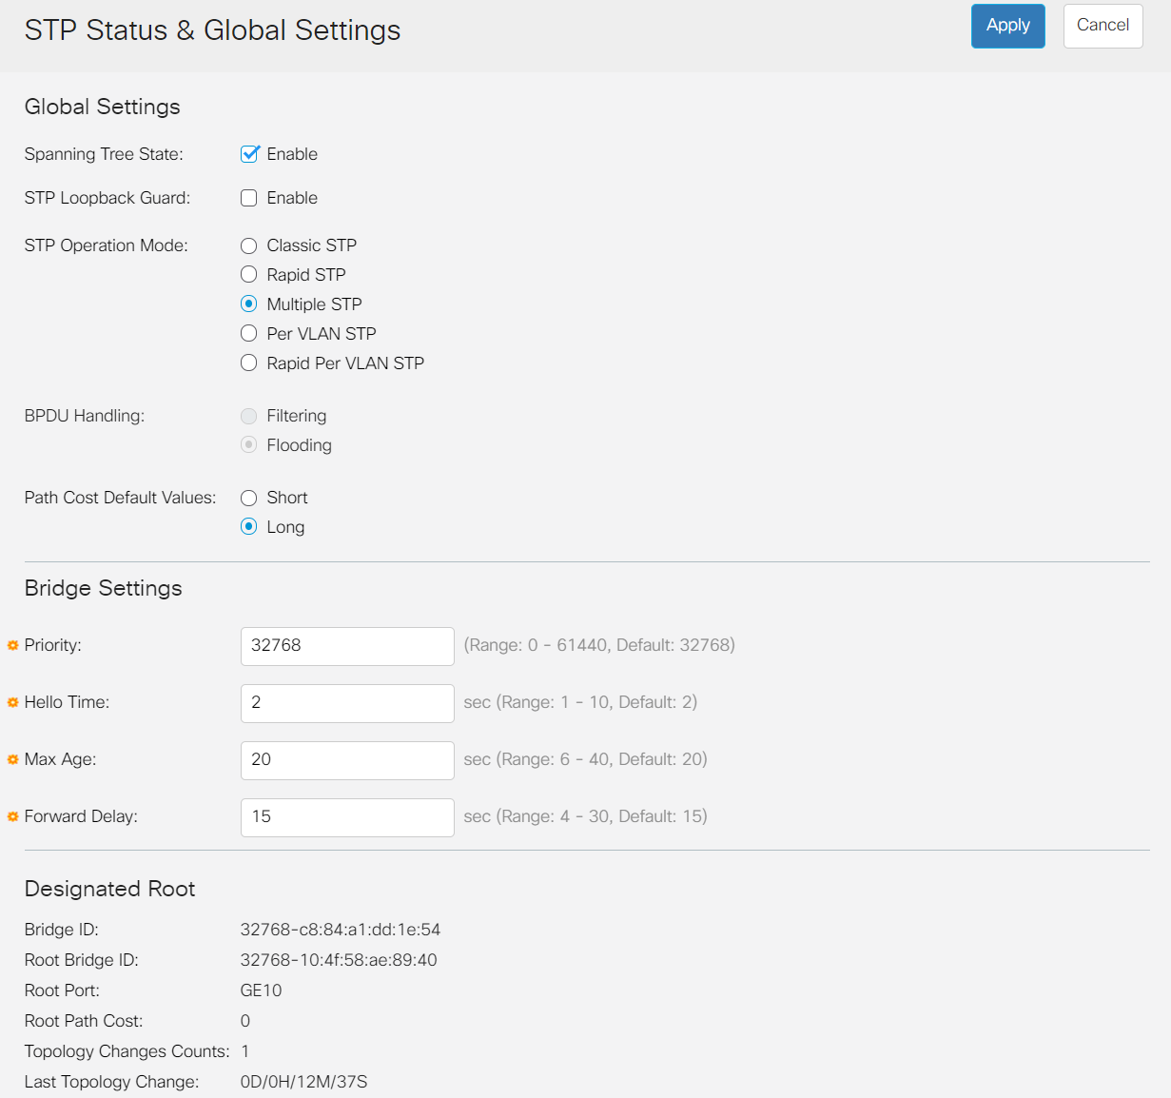Image resolution: width=1171 pixels, height=1098 pixels.
Task: Click the required-field icon beside Forward Delay
Action: coord(13,816)
